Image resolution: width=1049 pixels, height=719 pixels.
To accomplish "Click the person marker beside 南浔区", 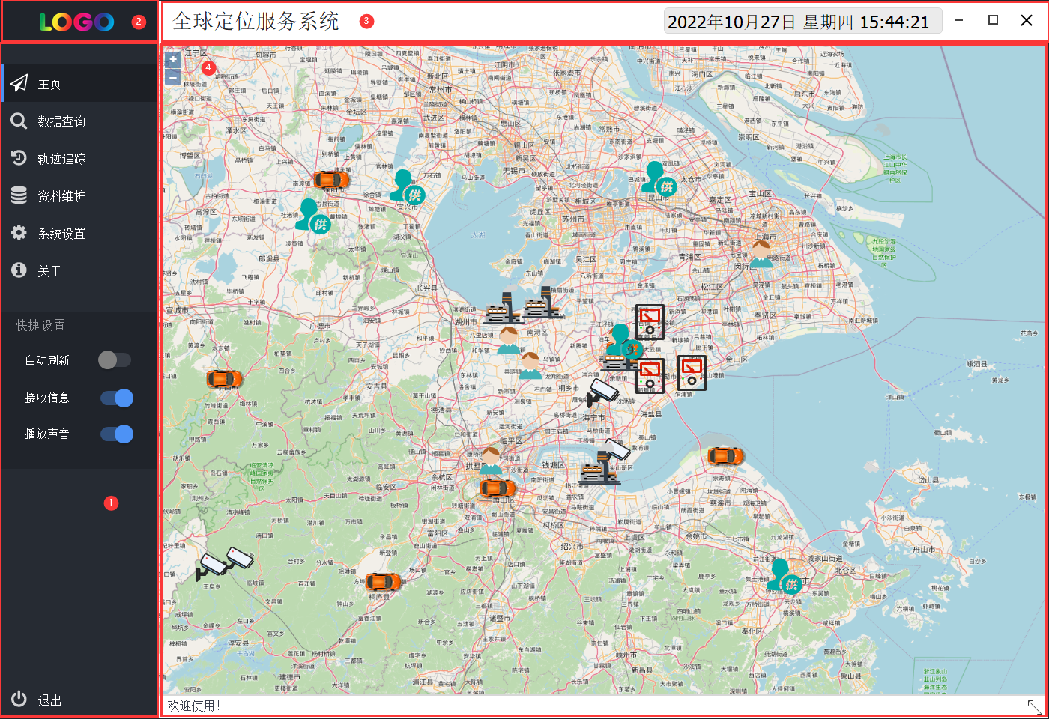I will click(509, 339).
